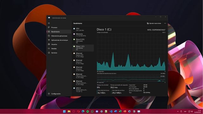This screenshot has height=114, width=203.
Task: Select the CPU performance entry
Action: tap(83, 29)
